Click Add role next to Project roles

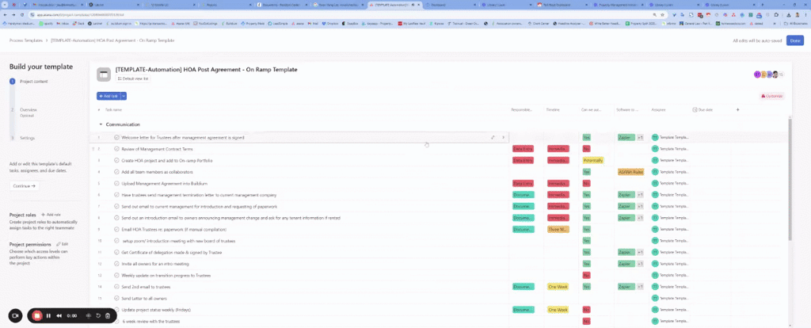click(51, 214)
